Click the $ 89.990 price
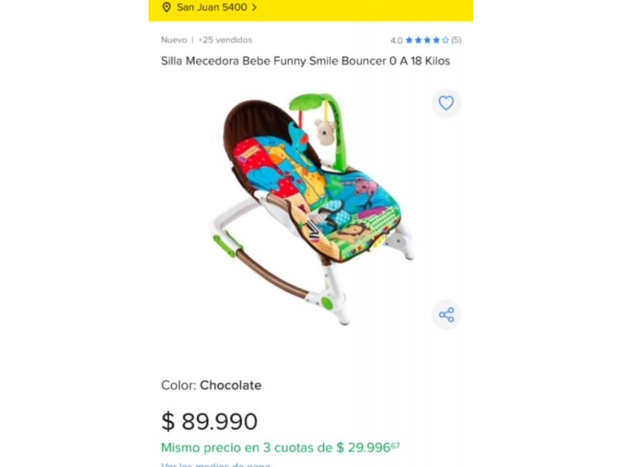This screenshot has width=622, height=467. tap(209, 421)
